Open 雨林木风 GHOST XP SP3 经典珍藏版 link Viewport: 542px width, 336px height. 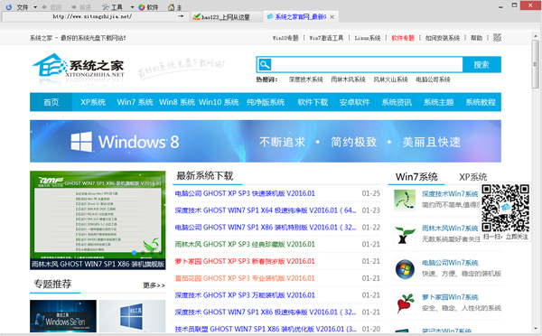click(245, 244)
